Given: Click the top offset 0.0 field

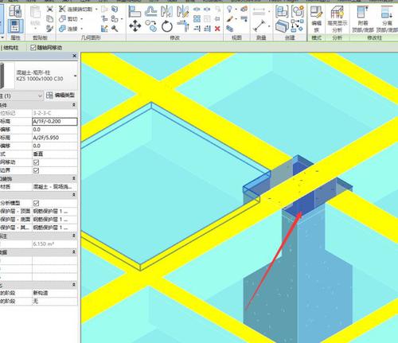Looking at the screenshot, I should [55, 146].
